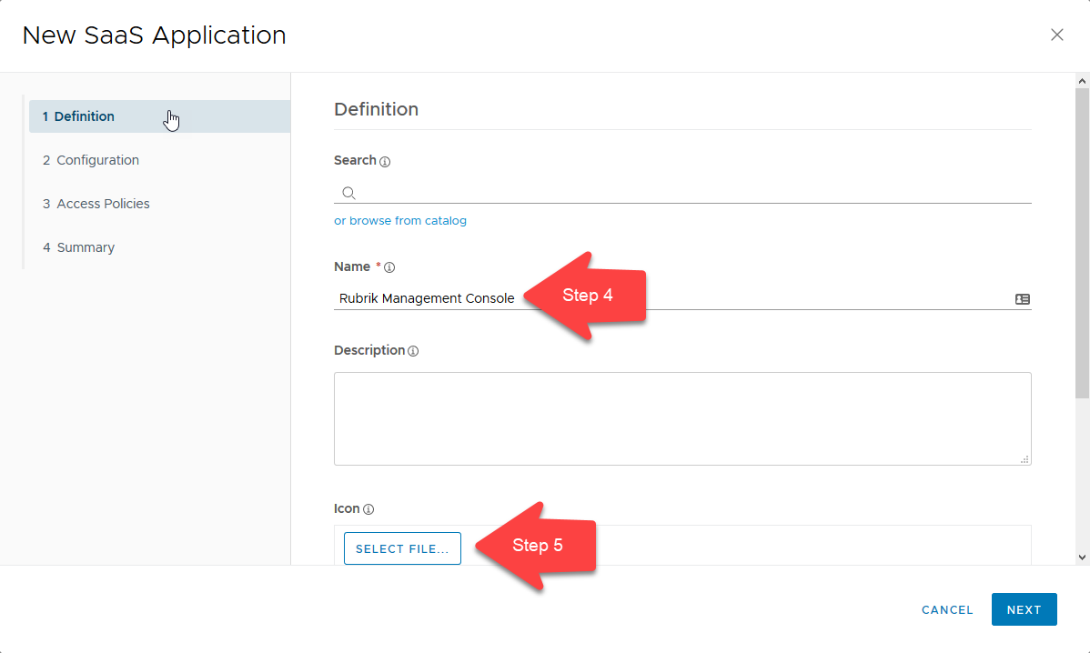The image size is (1090, 653).
Task: Click the info icon beside the Icon label
Action: (368, 508)
